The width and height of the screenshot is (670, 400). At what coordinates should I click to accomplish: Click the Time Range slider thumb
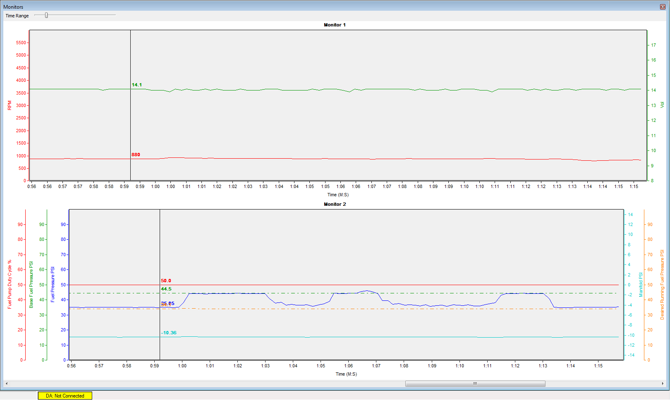(x=46, y=15)
